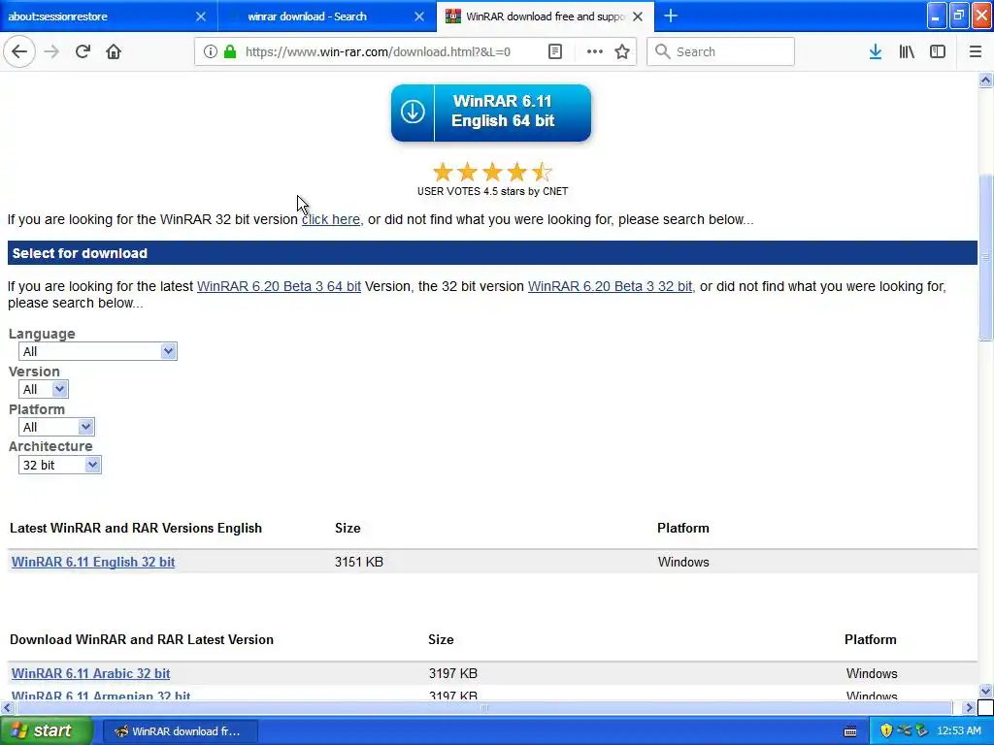Open the Firefox home page

[114, 51]
